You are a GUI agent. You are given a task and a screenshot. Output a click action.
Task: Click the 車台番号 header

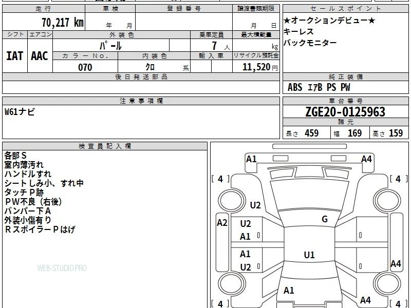tap(345, 101)
